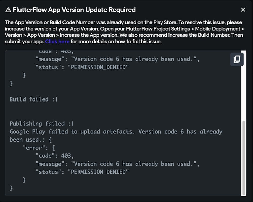Open the "Click here" help link
The width and height of the screenshot is (253, 202).
pos(57,42)
